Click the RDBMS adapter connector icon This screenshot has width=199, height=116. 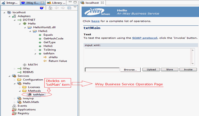pos(19,72)
